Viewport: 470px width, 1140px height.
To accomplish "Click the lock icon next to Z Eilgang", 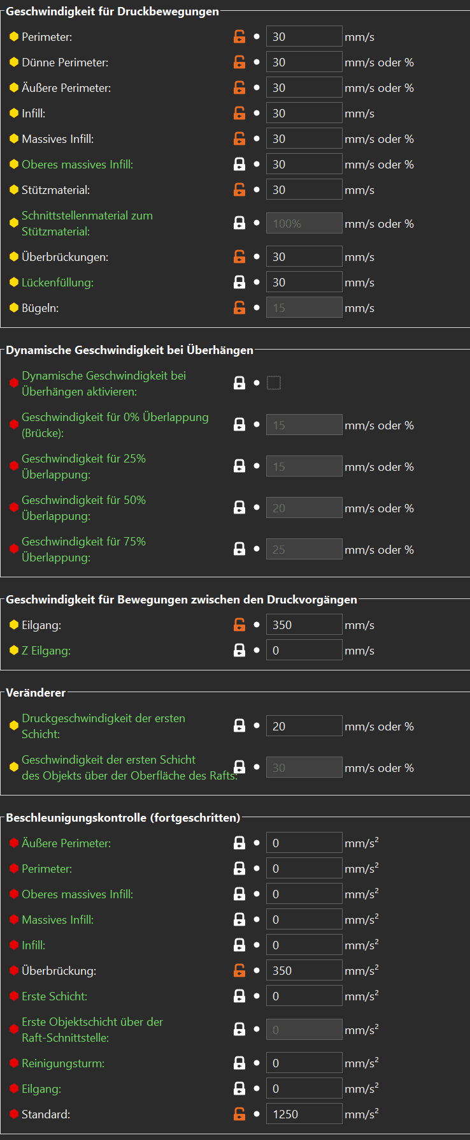I will tap(239, 651).
